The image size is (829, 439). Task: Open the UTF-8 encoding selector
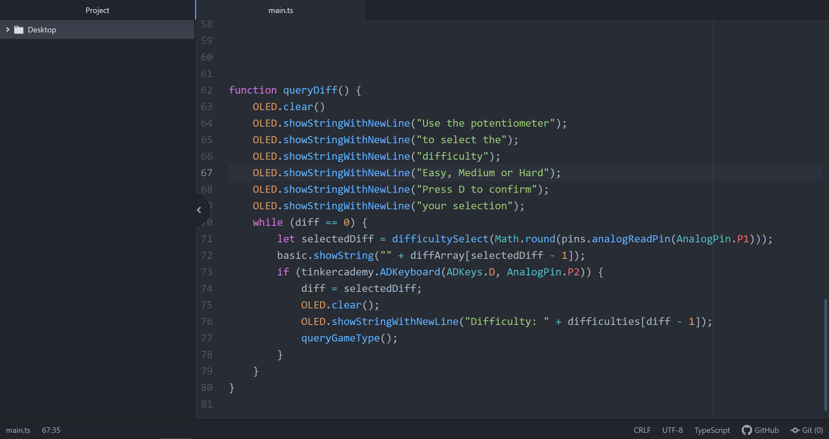coord(672,430)
